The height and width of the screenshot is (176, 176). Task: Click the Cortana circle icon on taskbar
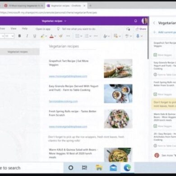(71, 167)
